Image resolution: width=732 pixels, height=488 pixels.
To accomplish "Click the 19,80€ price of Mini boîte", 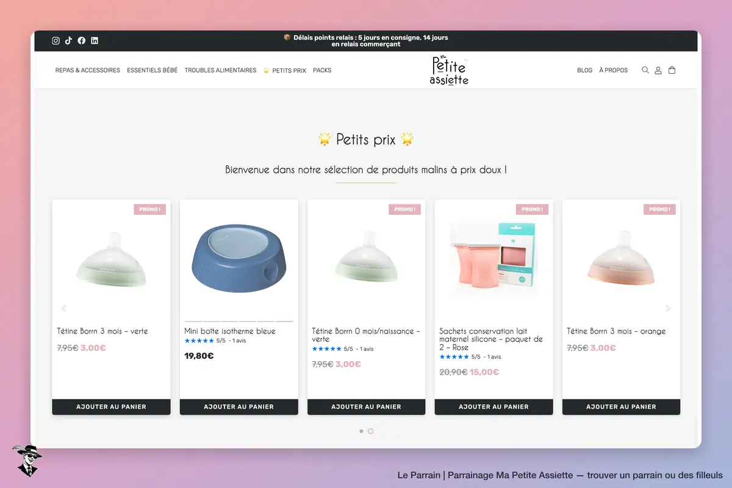I will [199, 356].
